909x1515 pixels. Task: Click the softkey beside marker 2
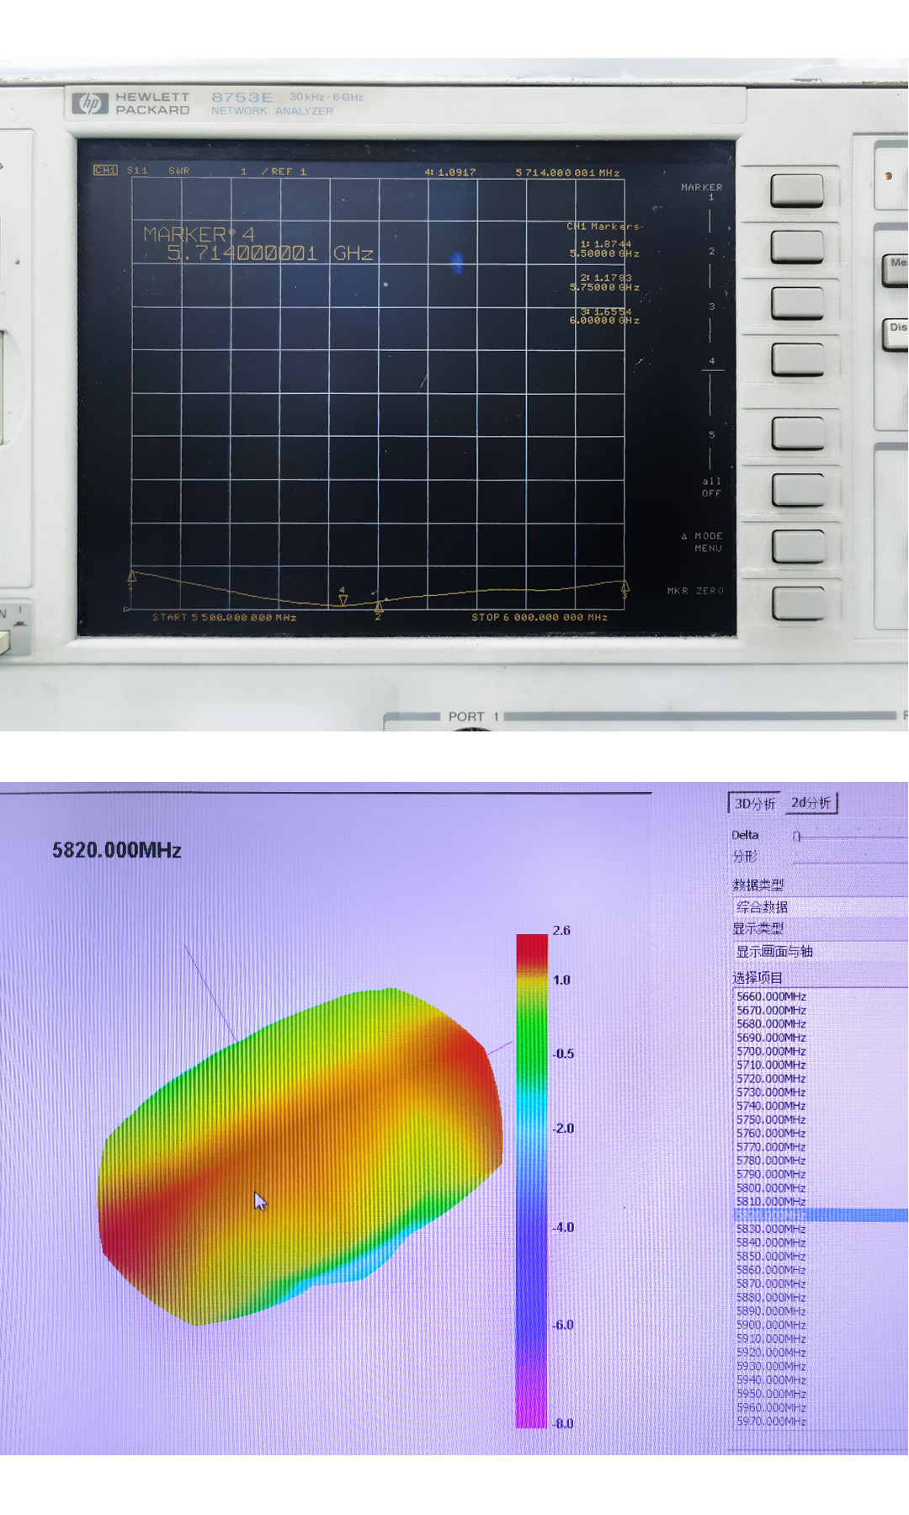pos(796,247)
